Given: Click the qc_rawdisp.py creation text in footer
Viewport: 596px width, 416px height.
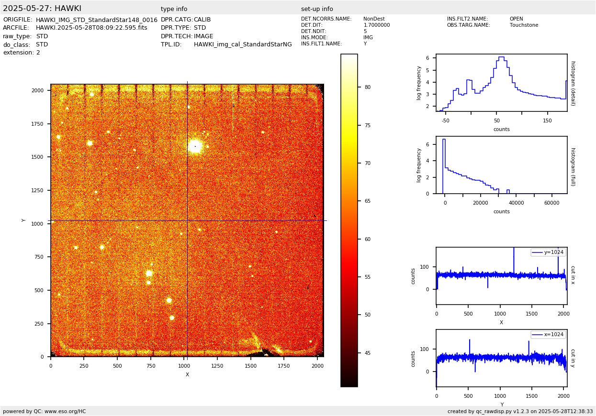Looking at the screenshot, I should point(520,411).
